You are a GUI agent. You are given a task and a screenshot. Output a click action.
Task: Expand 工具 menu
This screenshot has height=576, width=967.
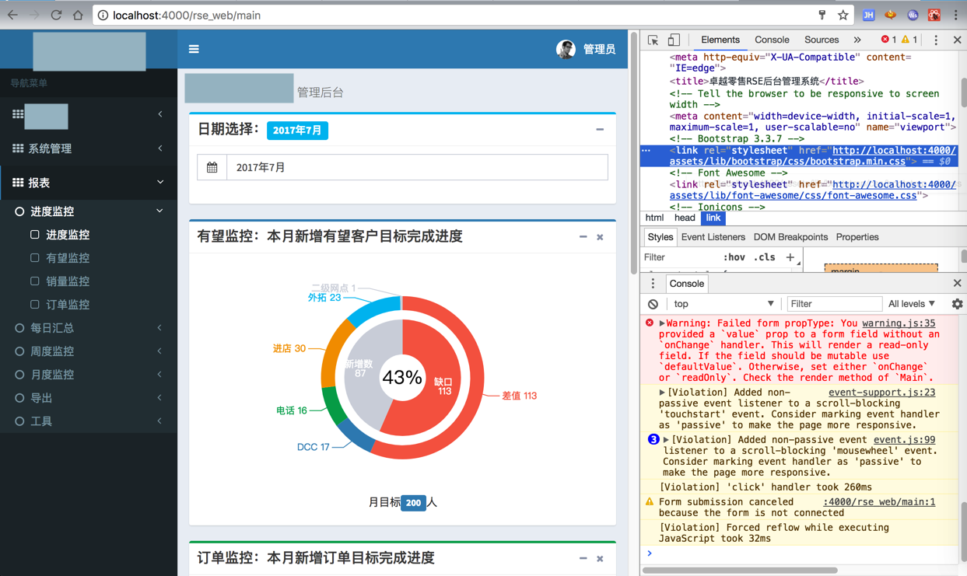pos(89,421)
